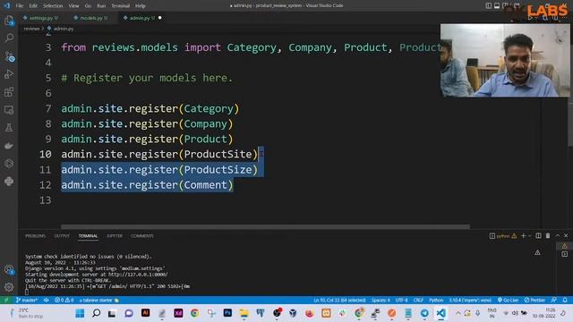
Task: Switch to models.py editor tab
Action: tap(93, 18)
